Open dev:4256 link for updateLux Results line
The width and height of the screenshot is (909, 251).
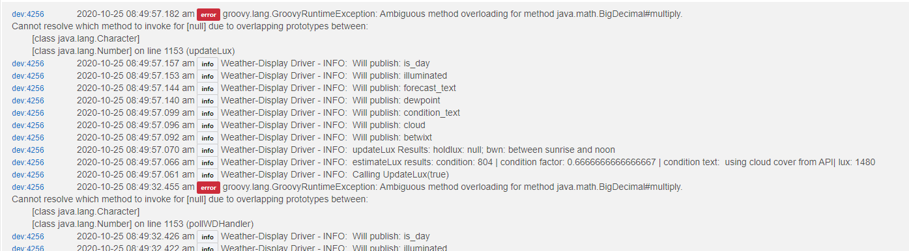28,150
